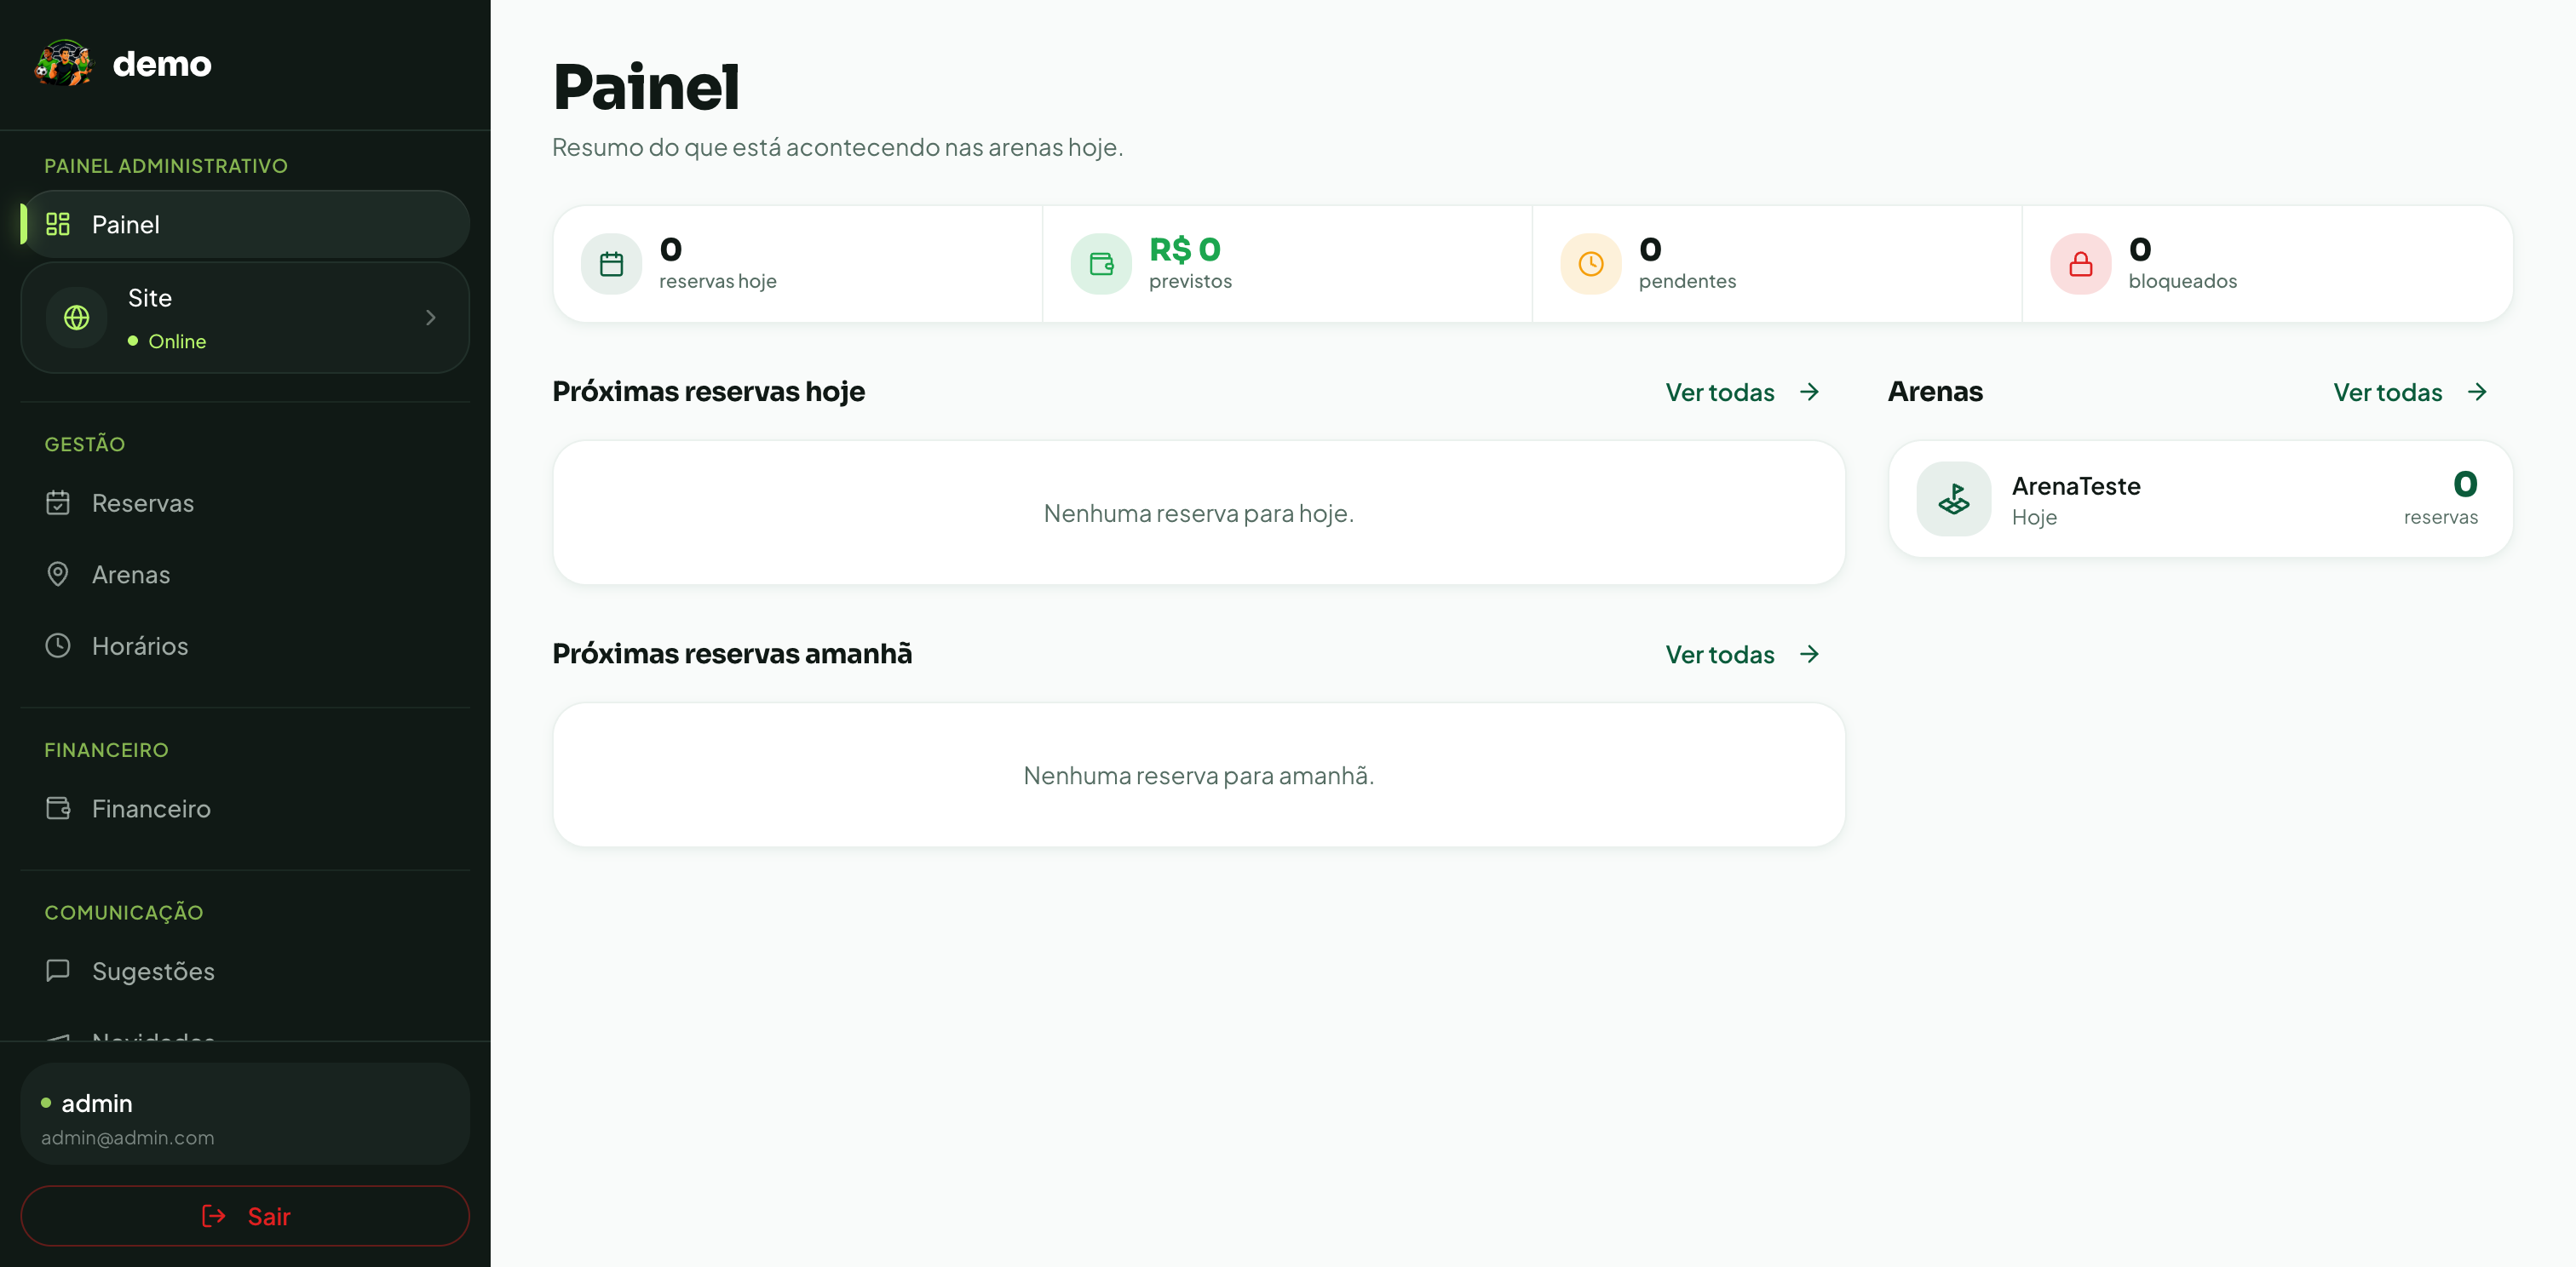
Task: Click the 'bloqueados' stat label
Action: pyautogui.click(x=2182, y=282)
